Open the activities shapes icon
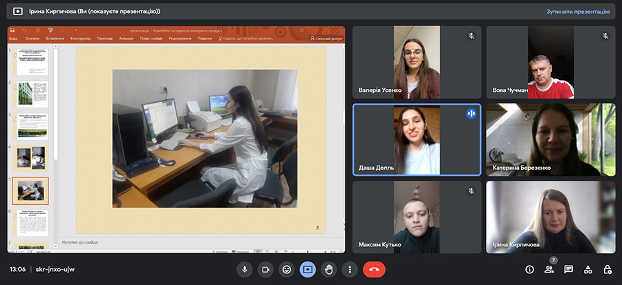 tap(588, 270)
